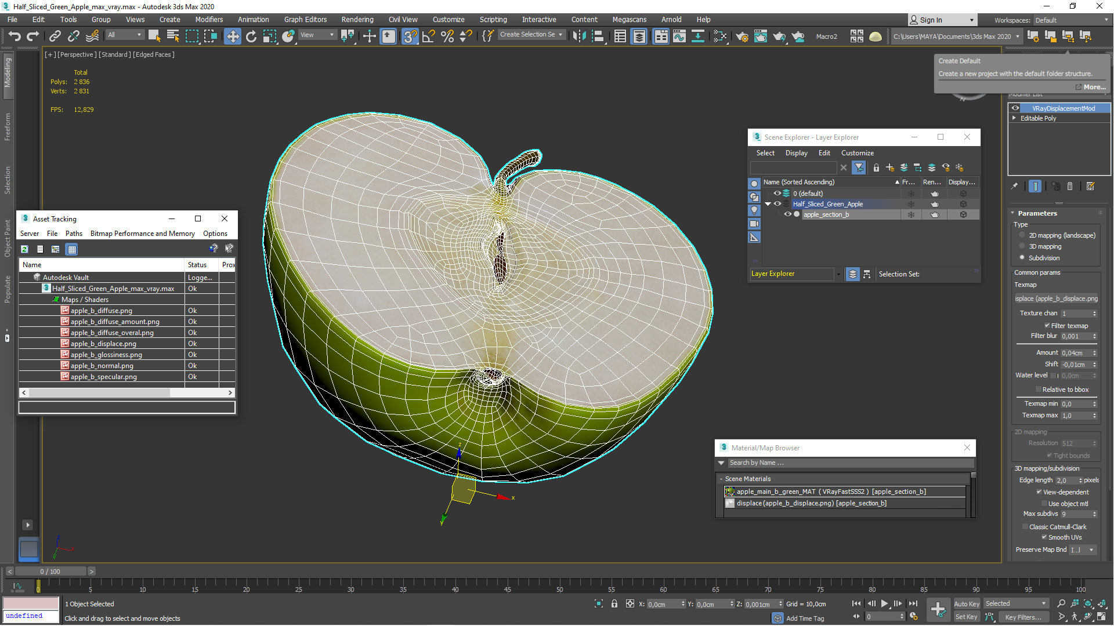Select the Unlink Selection icon
This screenshot has height=626, width=1114.
click(73, 36)
